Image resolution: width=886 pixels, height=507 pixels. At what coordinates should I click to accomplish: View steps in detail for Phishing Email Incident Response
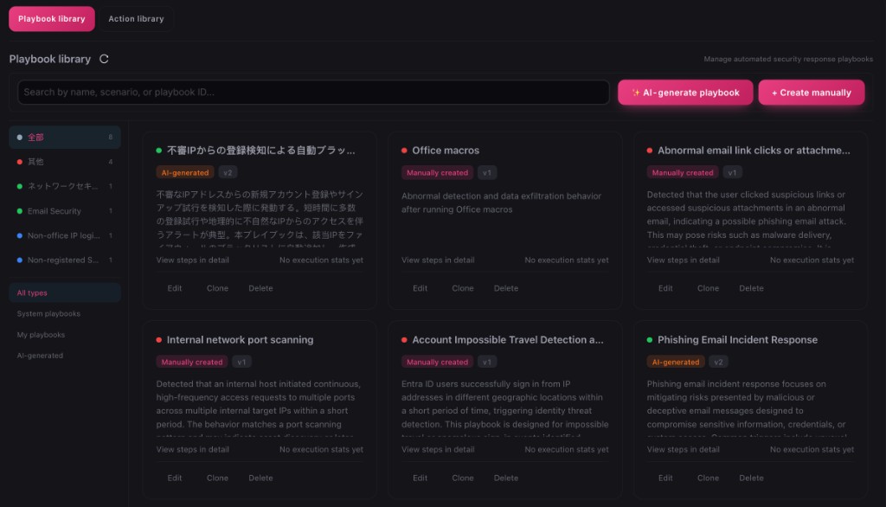(684, 449)
